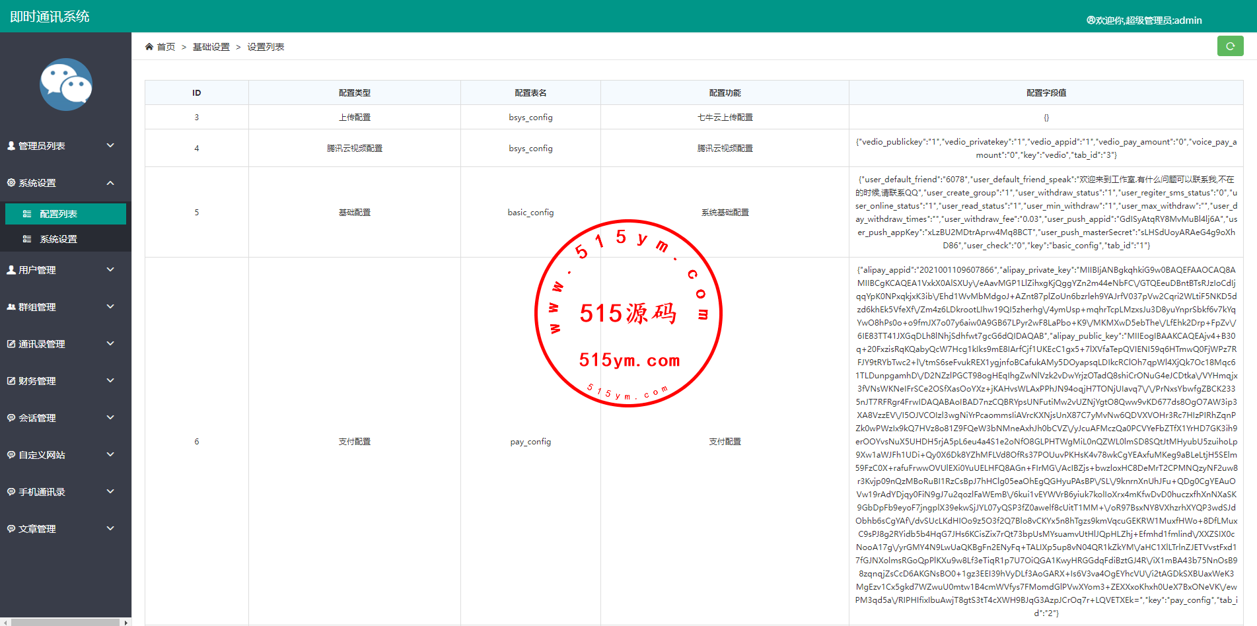Expand the 管理员列表 menu chevron
Viewport: 1257px width, 626px height.
110,145
